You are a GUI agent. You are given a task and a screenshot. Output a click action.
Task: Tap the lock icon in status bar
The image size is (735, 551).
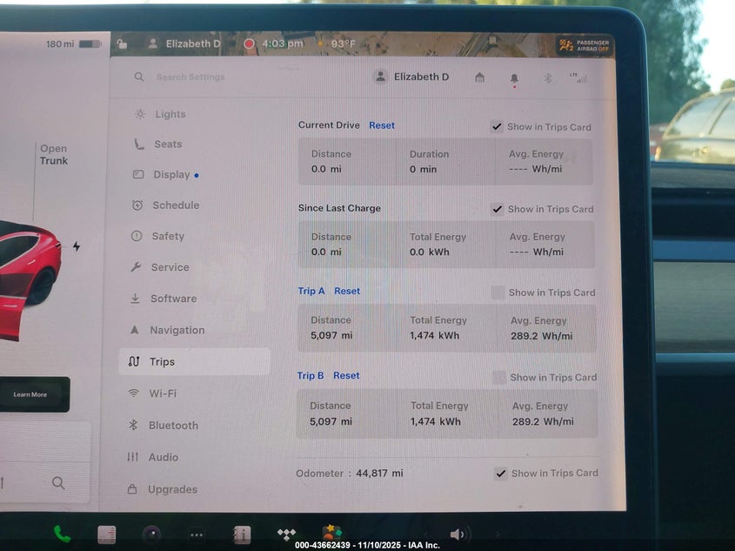tap(122, 44)
